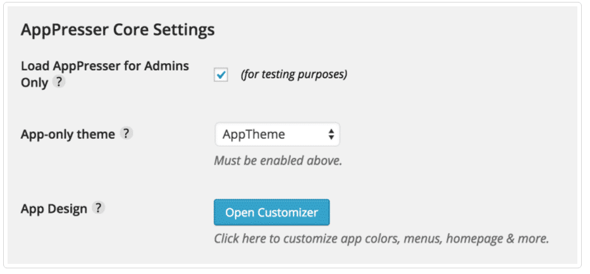Click the Open Customizer button
Viewport: 590px width, 274px height.
point(271,212)
